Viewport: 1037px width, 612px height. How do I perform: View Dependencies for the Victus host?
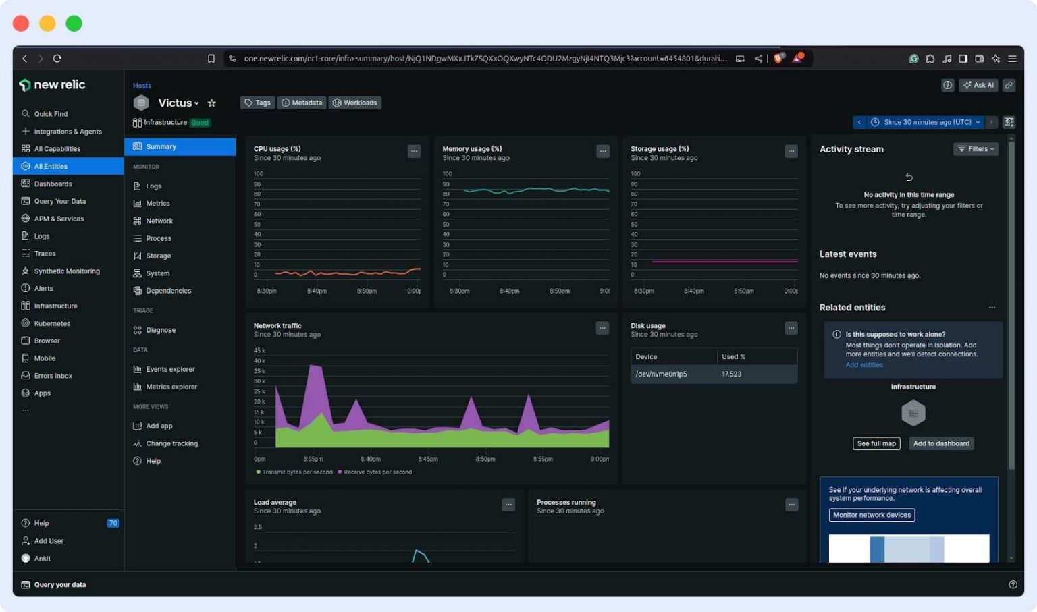click(168, 291)
